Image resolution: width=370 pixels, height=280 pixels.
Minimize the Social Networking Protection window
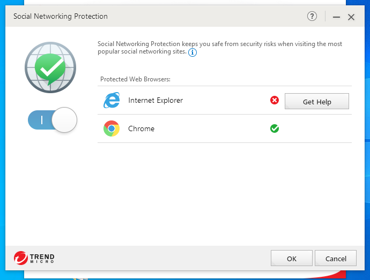pos(337,17)
